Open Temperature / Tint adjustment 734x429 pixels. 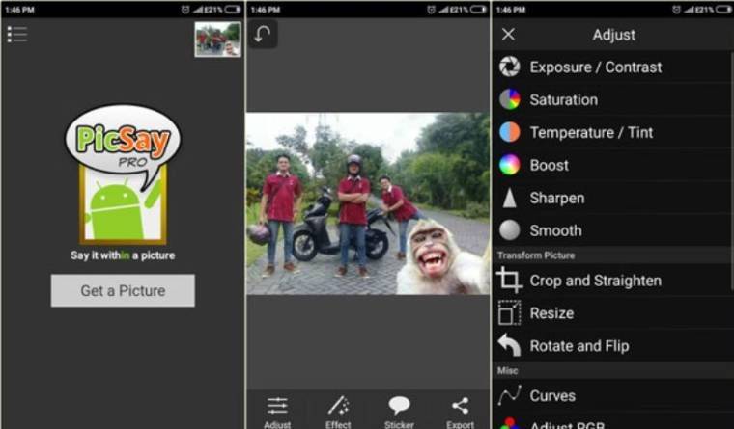(x=591, y=132)
